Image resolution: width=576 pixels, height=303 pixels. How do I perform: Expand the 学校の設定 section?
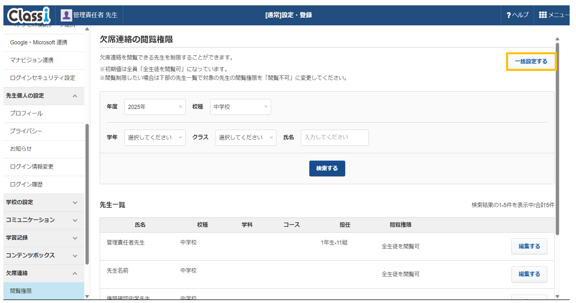pos(44,202)
